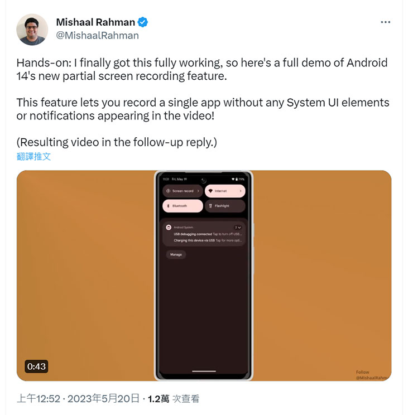The height and width of the screenshot is (415, 413).
Task: Click the Android System notification icon
Action: pos(169,227)
